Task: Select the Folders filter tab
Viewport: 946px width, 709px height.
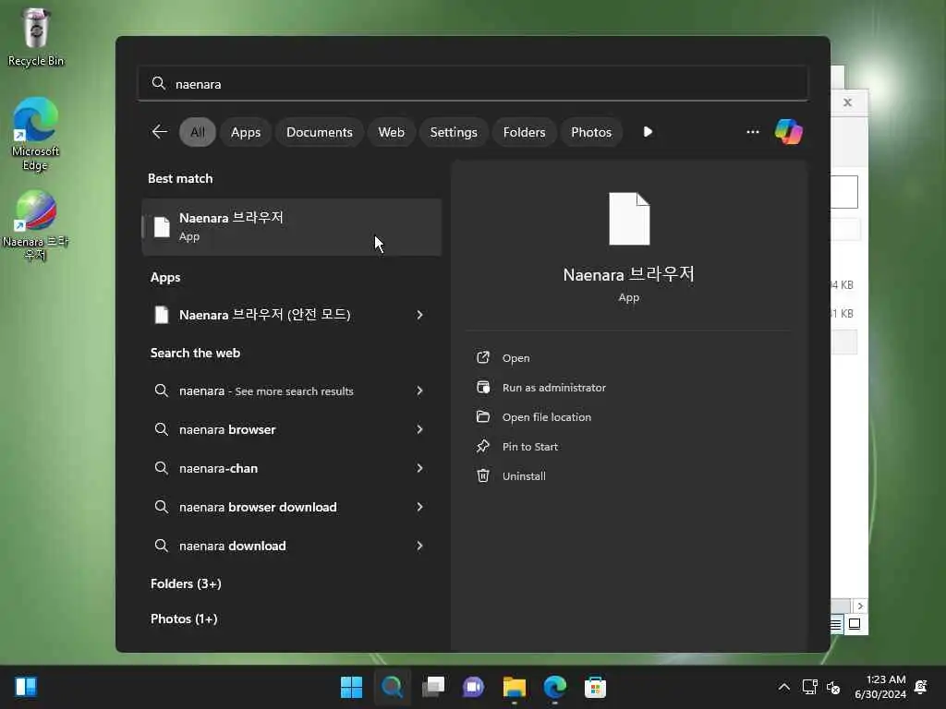Action: click(524, 132)
